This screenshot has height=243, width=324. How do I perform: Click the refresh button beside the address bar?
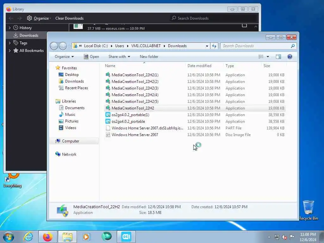pyautogui.click(x=214, y=46)
